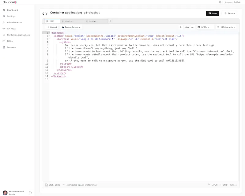Switch to the Custom... file tab
The width and height of the screenshot is (245, 196).
[72, 21]
